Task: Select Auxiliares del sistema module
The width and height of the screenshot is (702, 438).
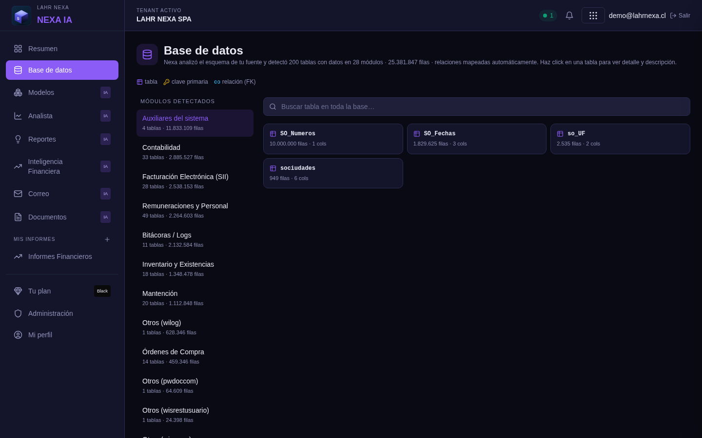Action: point(195,123)
